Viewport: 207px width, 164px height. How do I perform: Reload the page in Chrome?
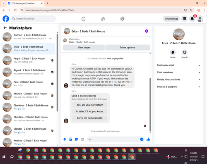point(15,10)
